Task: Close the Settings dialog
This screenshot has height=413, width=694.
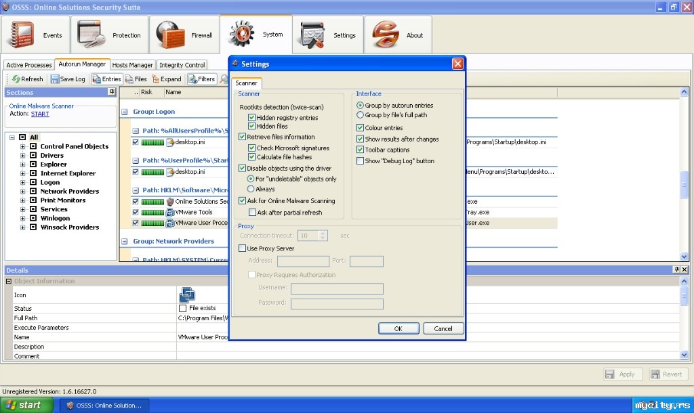Action: 457,64
